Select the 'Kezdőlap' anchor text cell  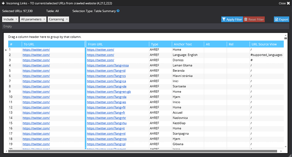click(188, 123)
